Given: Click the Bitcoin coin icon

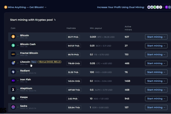Looking at the screenshot, I should [13, 37].
